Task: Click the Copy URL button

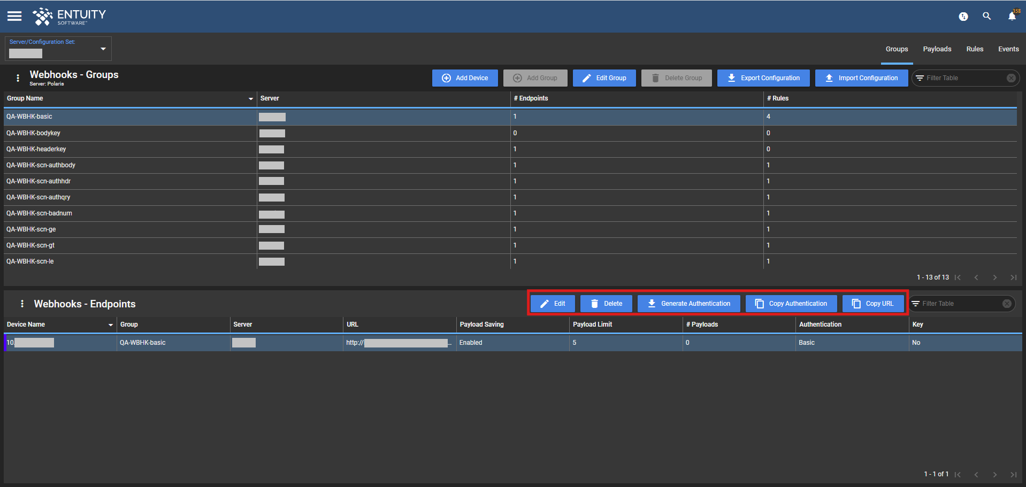Action: [873, 304]
